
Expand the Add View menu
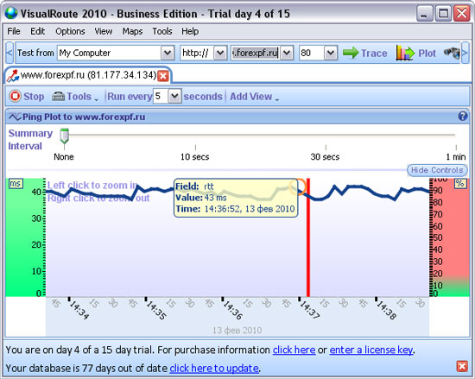click(254, 97)
